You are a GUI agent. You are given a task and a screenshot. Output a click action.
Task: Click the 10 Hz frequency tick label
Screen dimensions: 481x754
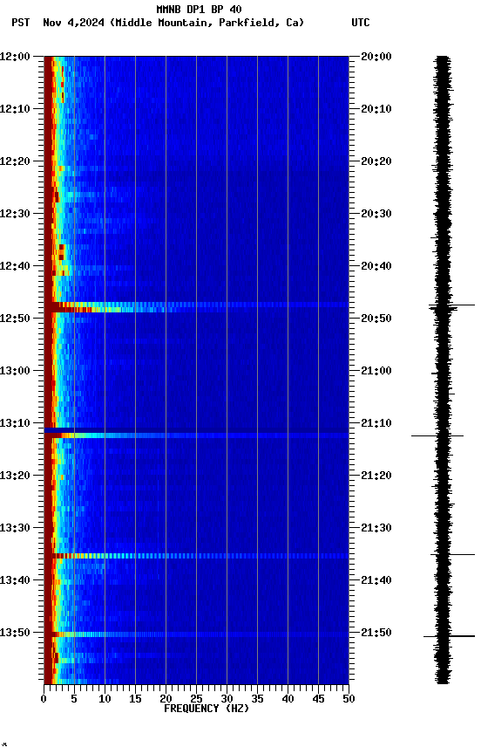pyautogui.click(x=105, y=699)
